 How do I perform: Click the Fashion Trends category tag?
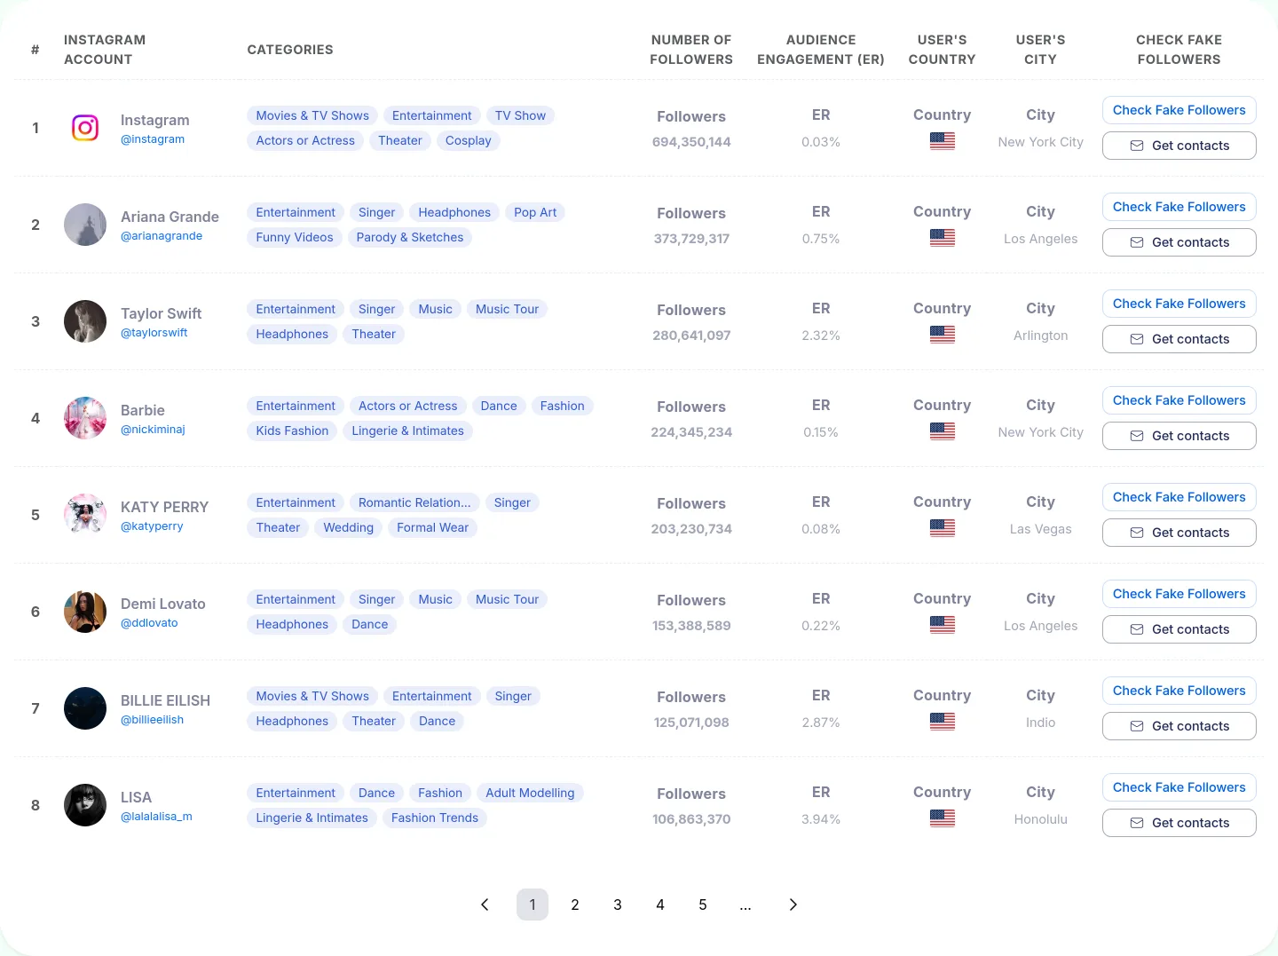[x=435, y=818]
